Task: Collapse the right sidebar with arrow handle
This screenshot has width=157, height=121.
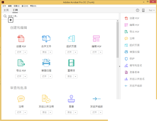Action: tap(120, 66)
